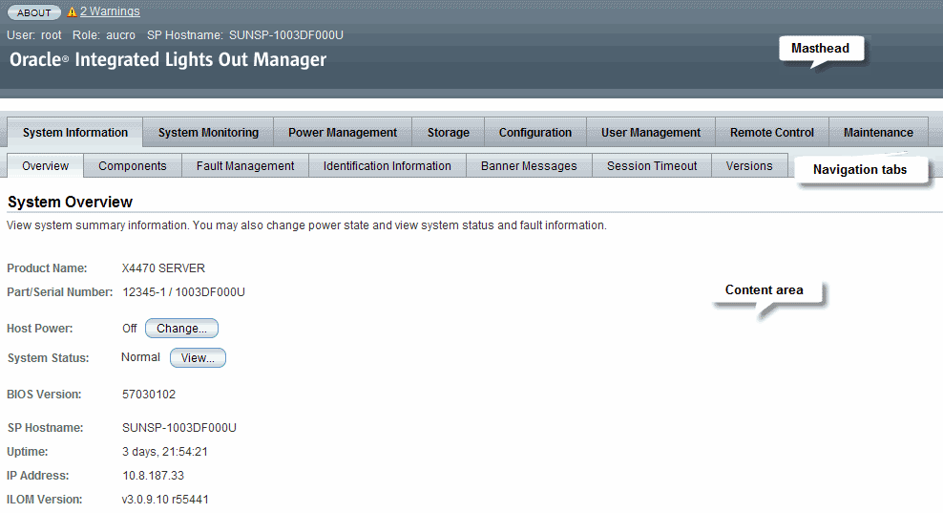Click System Status value Normal
The height and width of the screenshot is (513, 943).
coord(140,357)
